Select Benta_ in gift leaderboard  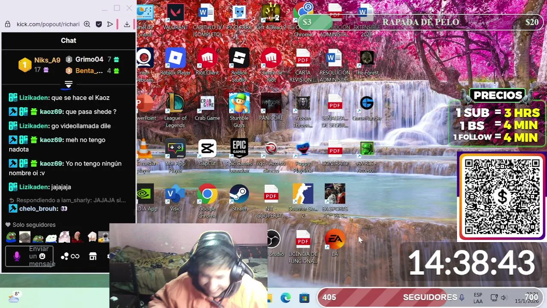(x=89, y=71)
